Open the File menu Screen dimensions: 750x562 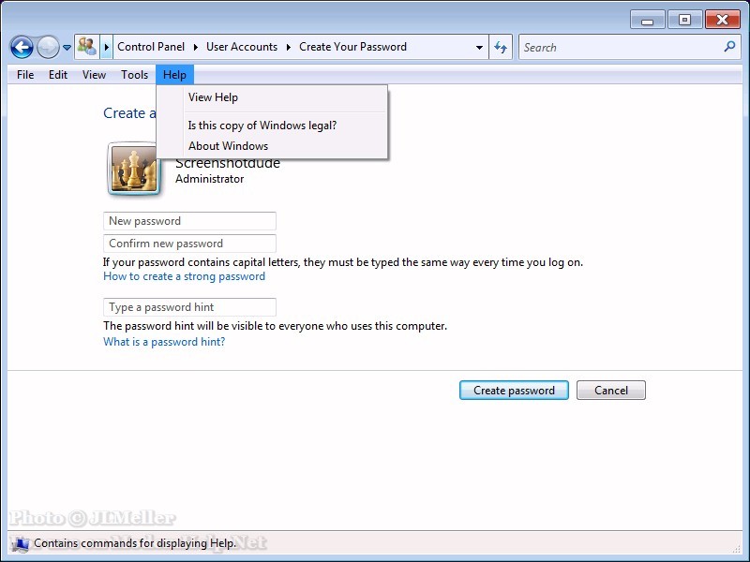tap(25, 75)
